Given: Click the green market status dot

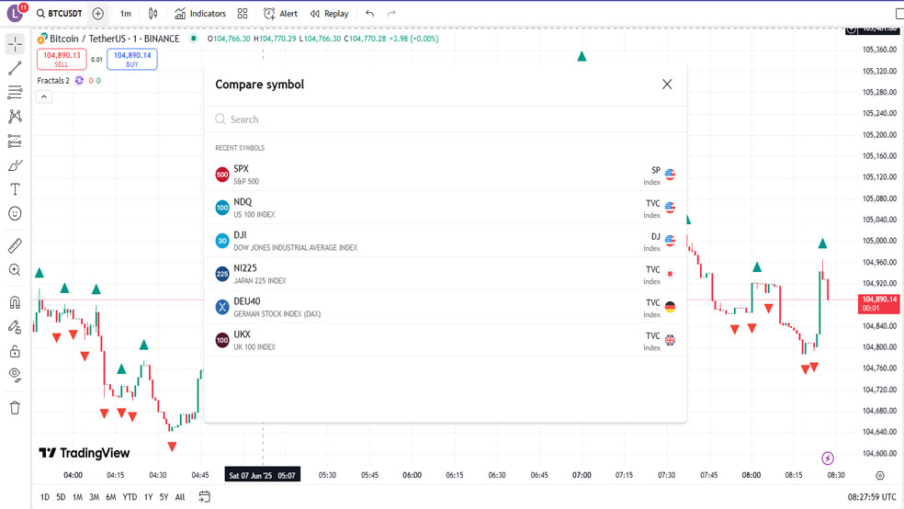Looking at the screenshot, I should coord(194,39).
